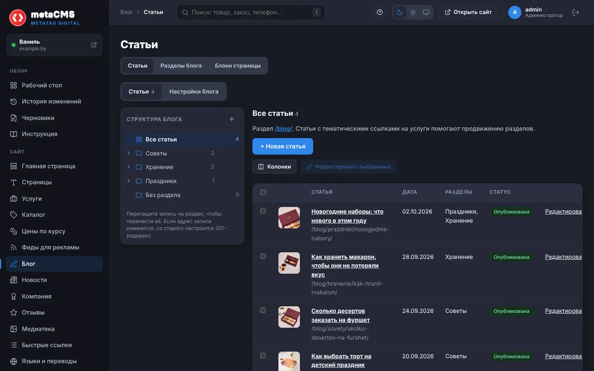The width and height of the screenshot is (594, 371).
Task: Check the Как хранить макарон article row
Action: coord(263,256)
